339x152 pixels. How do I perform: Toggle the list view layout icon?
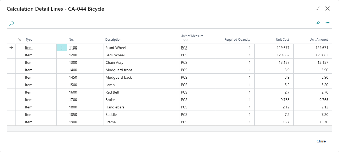(328, 23)
